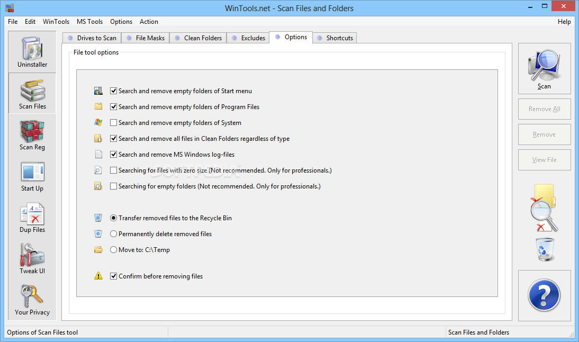Viewport: 579px width, 342px height.
Task: Toggle remove MS Windows log-files checkbox
Action: click(x=113, y=155)
